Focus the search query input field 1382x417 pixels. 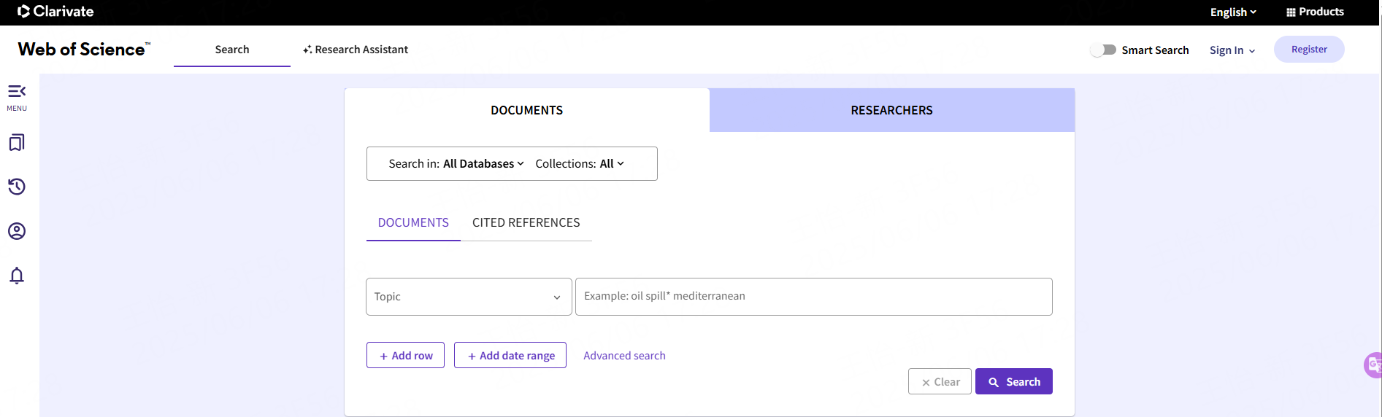pyautogui.click(x=814, y=297)
